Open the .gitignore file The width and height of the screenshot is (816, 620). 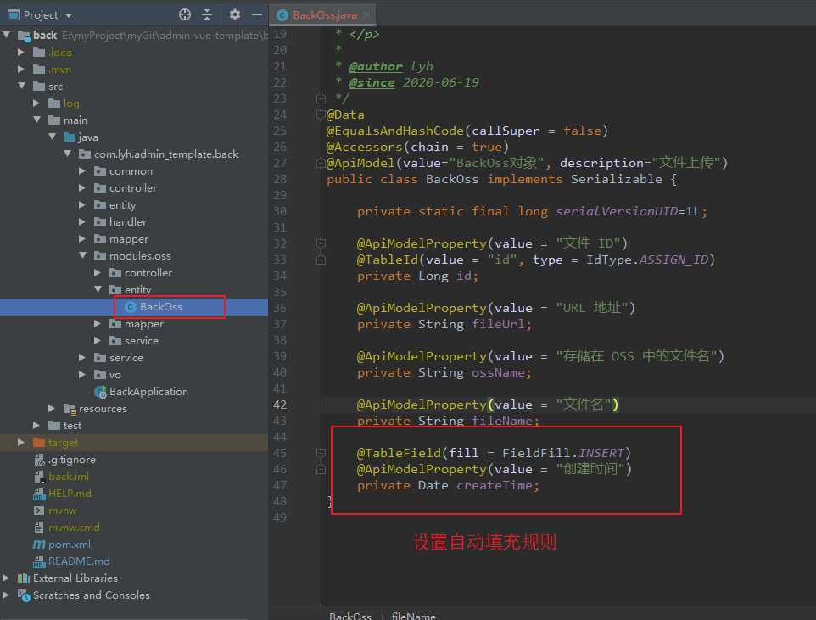coord(72,460)
